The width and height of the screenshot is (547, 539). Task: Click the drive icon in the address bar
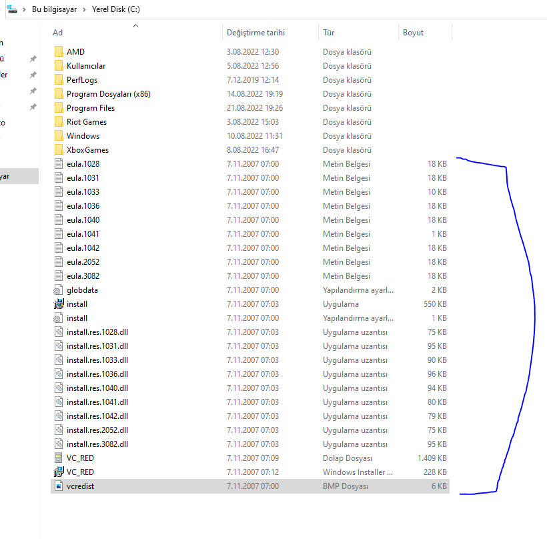[x=12, y=9]
